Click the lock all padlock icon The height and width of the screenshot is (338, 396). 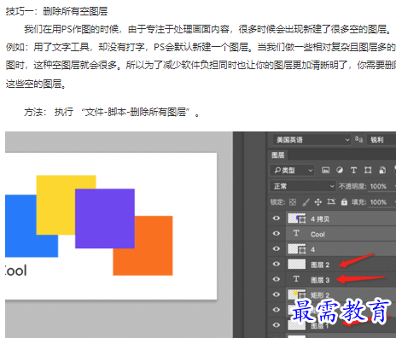[344, 201]
